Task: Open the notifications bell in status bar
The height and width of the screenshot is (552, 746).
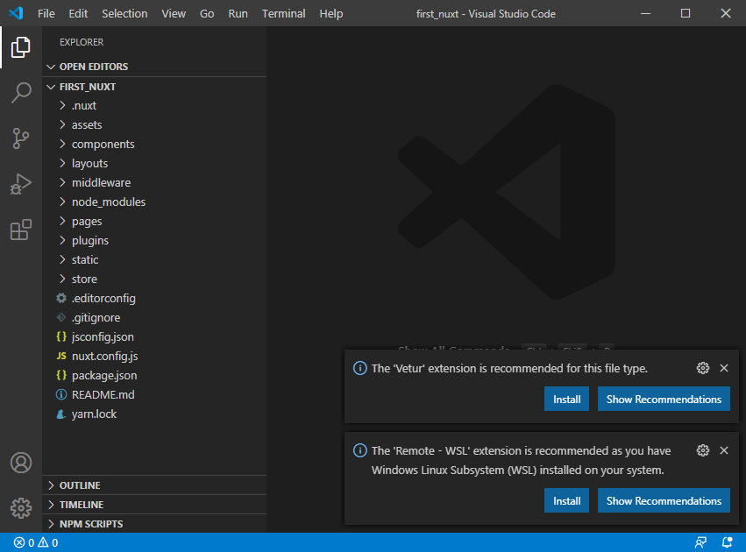Action: click(727, 542)
